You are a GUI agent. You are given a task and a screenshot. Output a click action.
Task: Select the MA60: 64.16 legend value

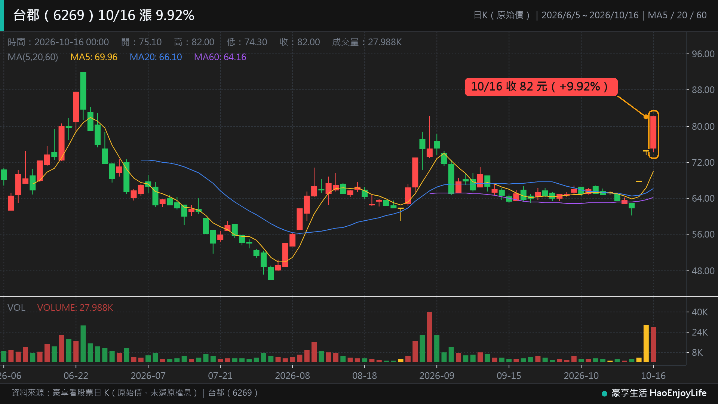220,57
